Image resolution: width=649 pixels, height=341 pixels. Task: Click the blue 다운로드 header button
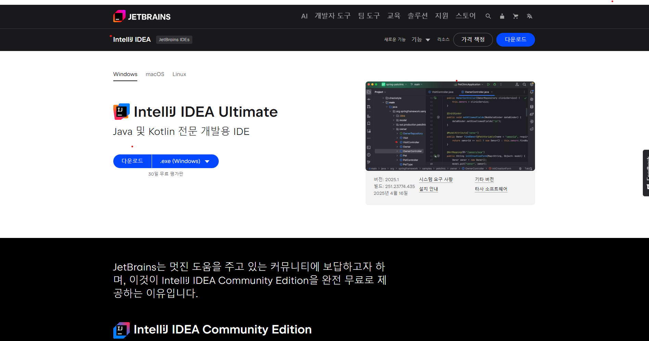click(516, 40)
